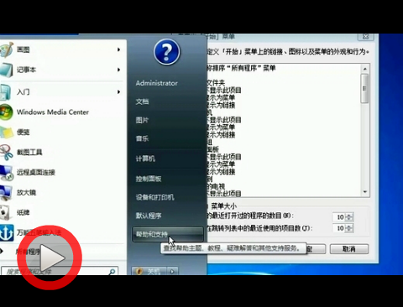403x307 pixels.
Task: Click the large red play button
Action: tap(50, 258)
